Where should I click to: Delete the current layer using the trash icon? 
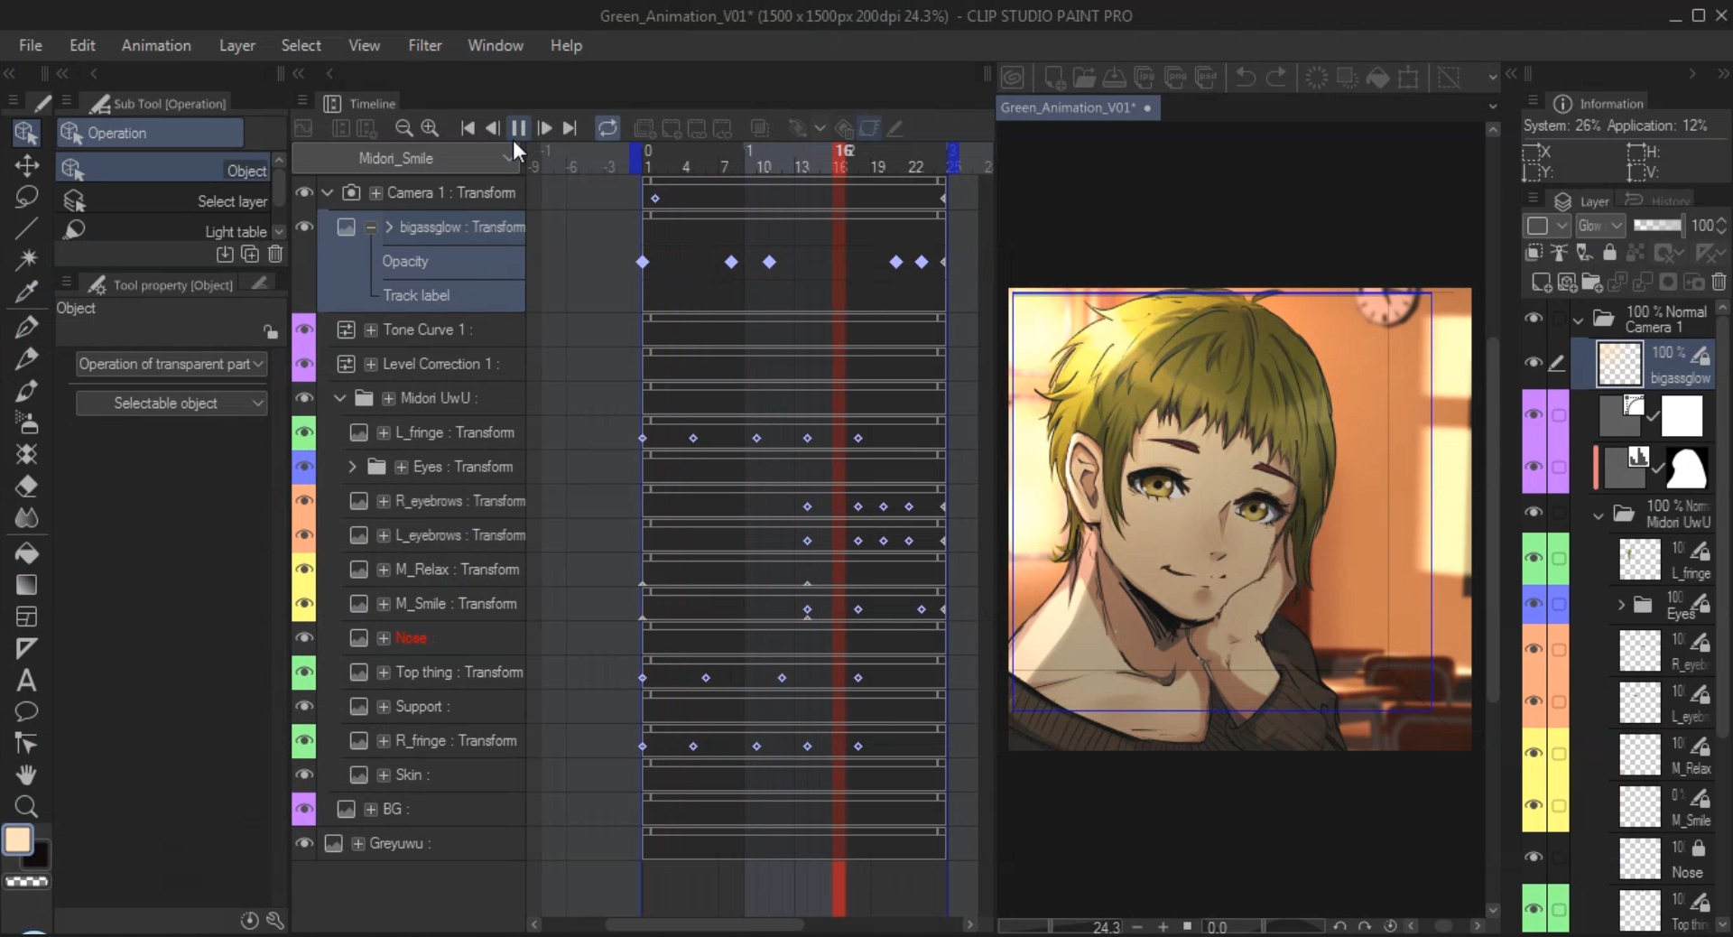coord(1719,283)
